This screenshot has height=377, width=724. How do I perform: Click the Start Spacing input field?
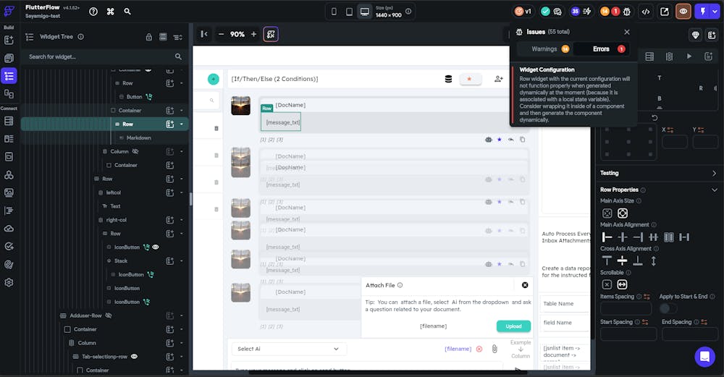pos(628,334)
